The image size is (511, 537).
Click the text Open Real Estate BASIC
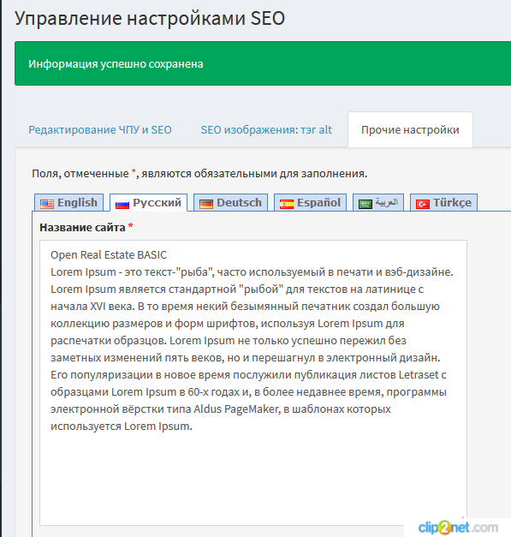click(109, 255)
